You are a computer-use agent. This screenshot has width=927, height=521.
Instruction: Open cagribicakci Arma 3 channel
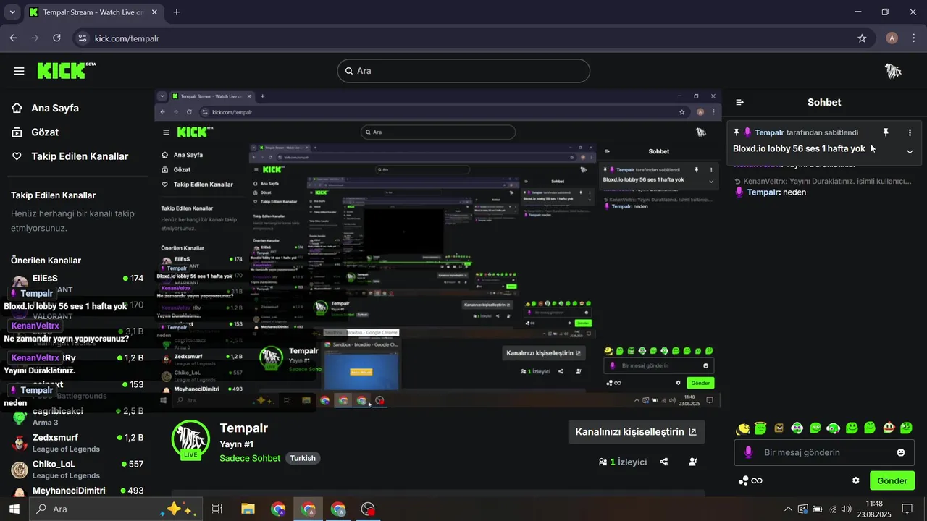pyautogui.click(x=77, y=416)
